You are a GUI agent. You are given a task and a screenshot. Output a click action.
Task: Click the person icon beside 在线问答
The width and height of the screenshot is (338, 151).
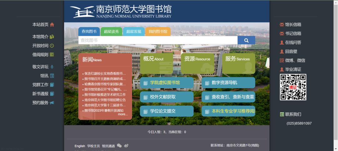point(282,43)
